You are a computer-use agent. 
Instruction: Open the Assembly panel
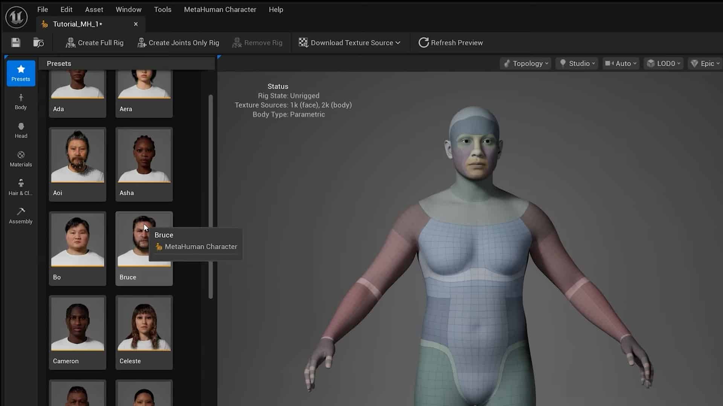coord(21,215)
